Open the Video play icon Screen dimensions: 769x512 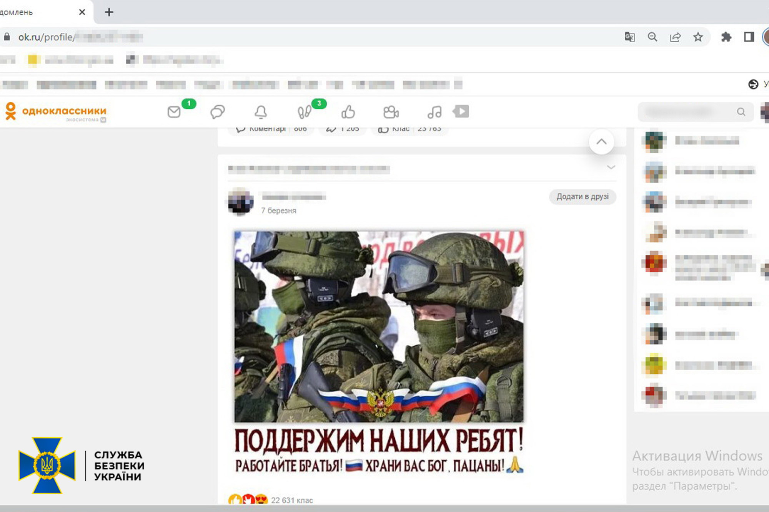pyautogui.click(x=461, y=112)
